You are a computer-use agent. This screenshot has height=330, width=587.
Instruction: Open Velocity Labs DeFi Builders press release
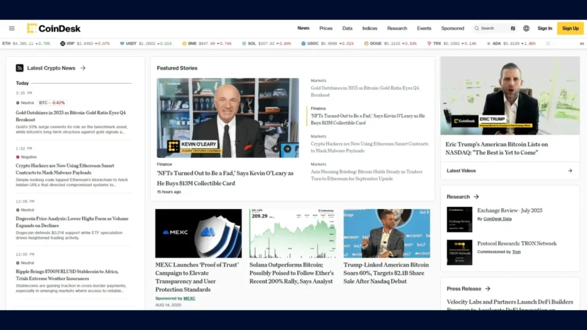[x=510, y=305]
